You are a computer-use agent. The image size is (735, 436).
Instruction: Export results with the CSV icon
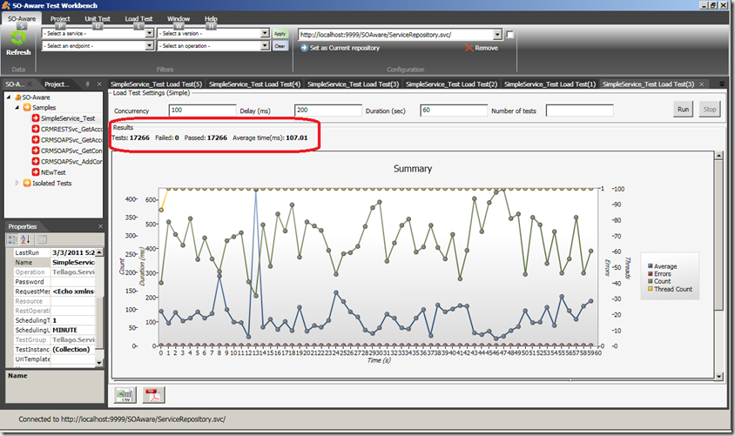[x=125, y=395]
